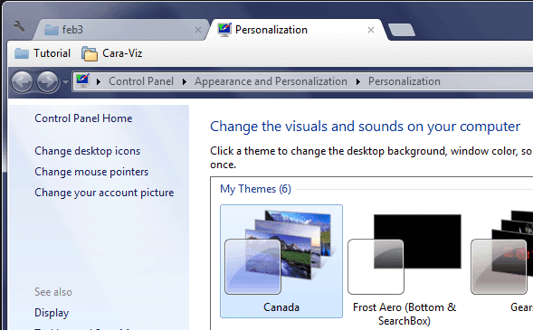
Task: Click the address bar Personalization icon
Action: click(82, 80)
